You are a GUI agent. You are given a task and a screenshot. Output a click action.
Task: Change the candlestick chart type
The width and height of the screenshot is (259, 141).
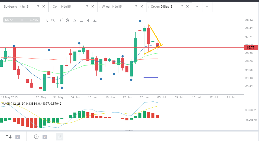pos(67,20)
